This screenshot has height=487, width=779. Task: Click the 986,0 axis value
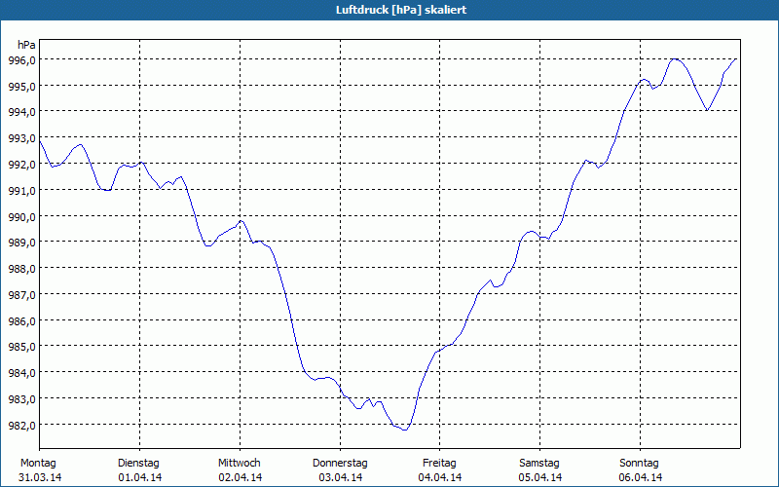22,321
